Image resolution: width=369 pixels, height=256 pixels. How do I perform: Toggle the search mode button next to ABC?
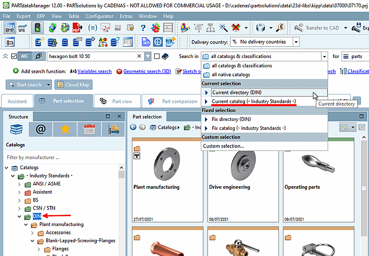point(38,56)
